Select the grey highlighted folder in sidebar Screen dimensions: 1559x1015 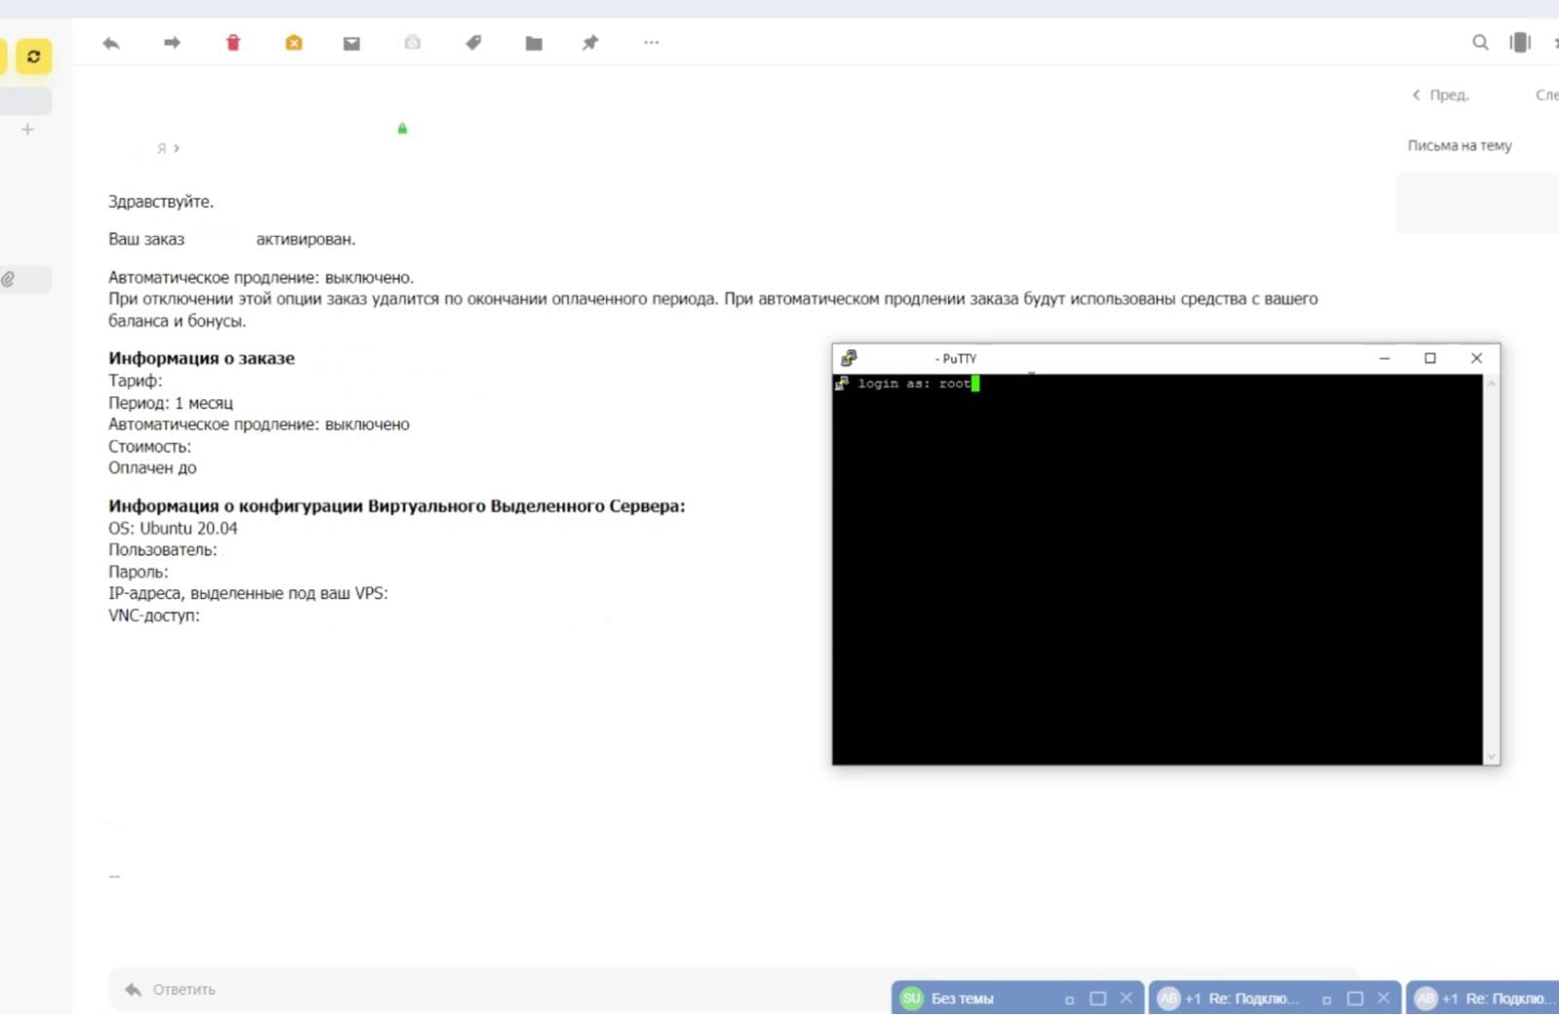click(x=25, y=100)
